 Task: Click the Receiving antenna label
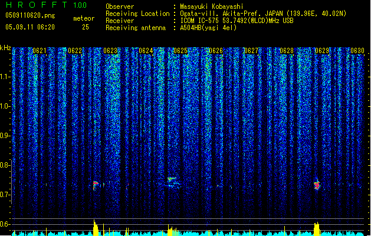point(136,28)
